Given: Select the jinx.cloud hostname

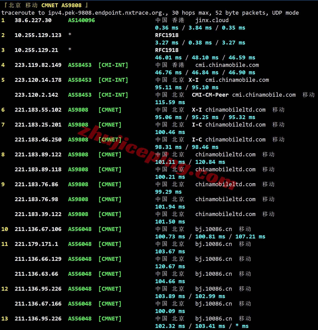Looking at the screenshot, I should [212, 20].
